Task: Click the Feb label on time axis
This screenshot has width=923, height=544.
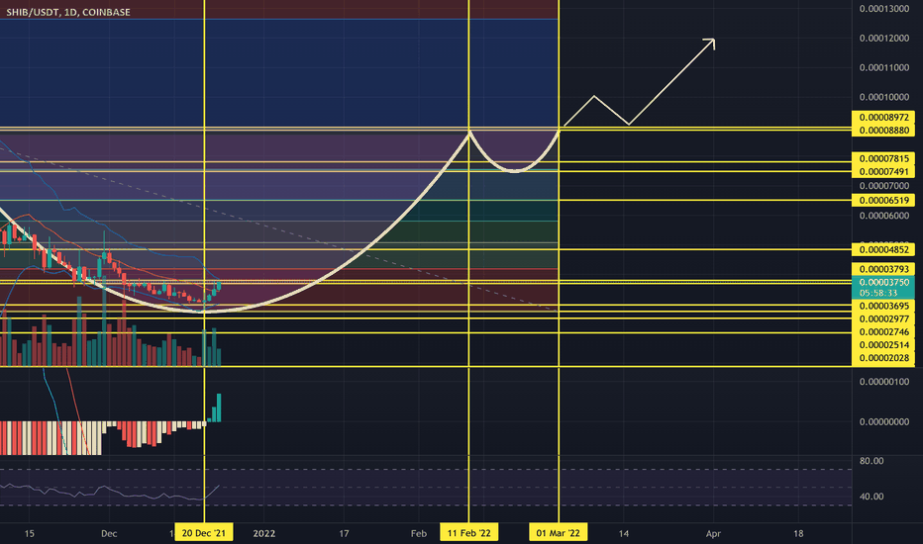Action: (419, 533)
